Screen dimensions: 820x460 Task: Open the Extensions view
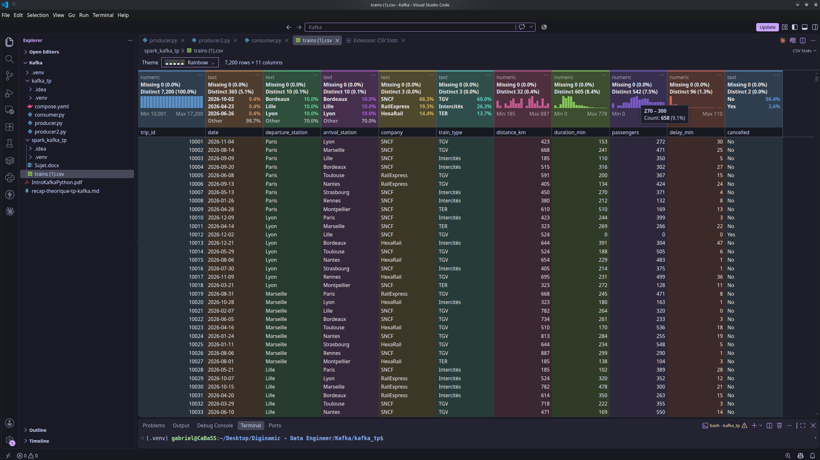10,127
